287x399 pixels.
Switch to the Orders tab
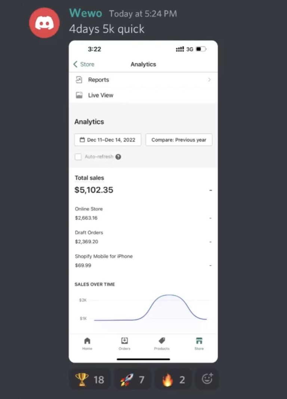124,344
